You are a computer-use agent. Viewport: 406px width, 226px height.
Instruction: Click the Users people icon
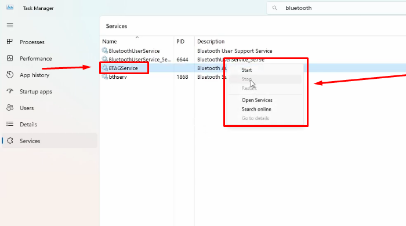tap(10, 108)
